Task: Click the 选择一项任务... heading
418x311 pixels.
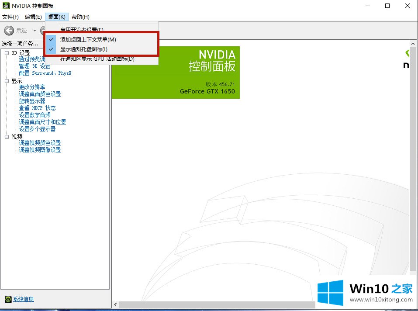Action: click(x=20, y=44)
